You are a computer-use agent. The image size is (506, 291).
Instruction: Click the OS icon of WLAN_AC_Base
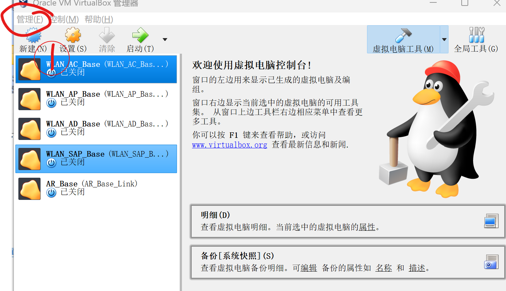(30, 69)
